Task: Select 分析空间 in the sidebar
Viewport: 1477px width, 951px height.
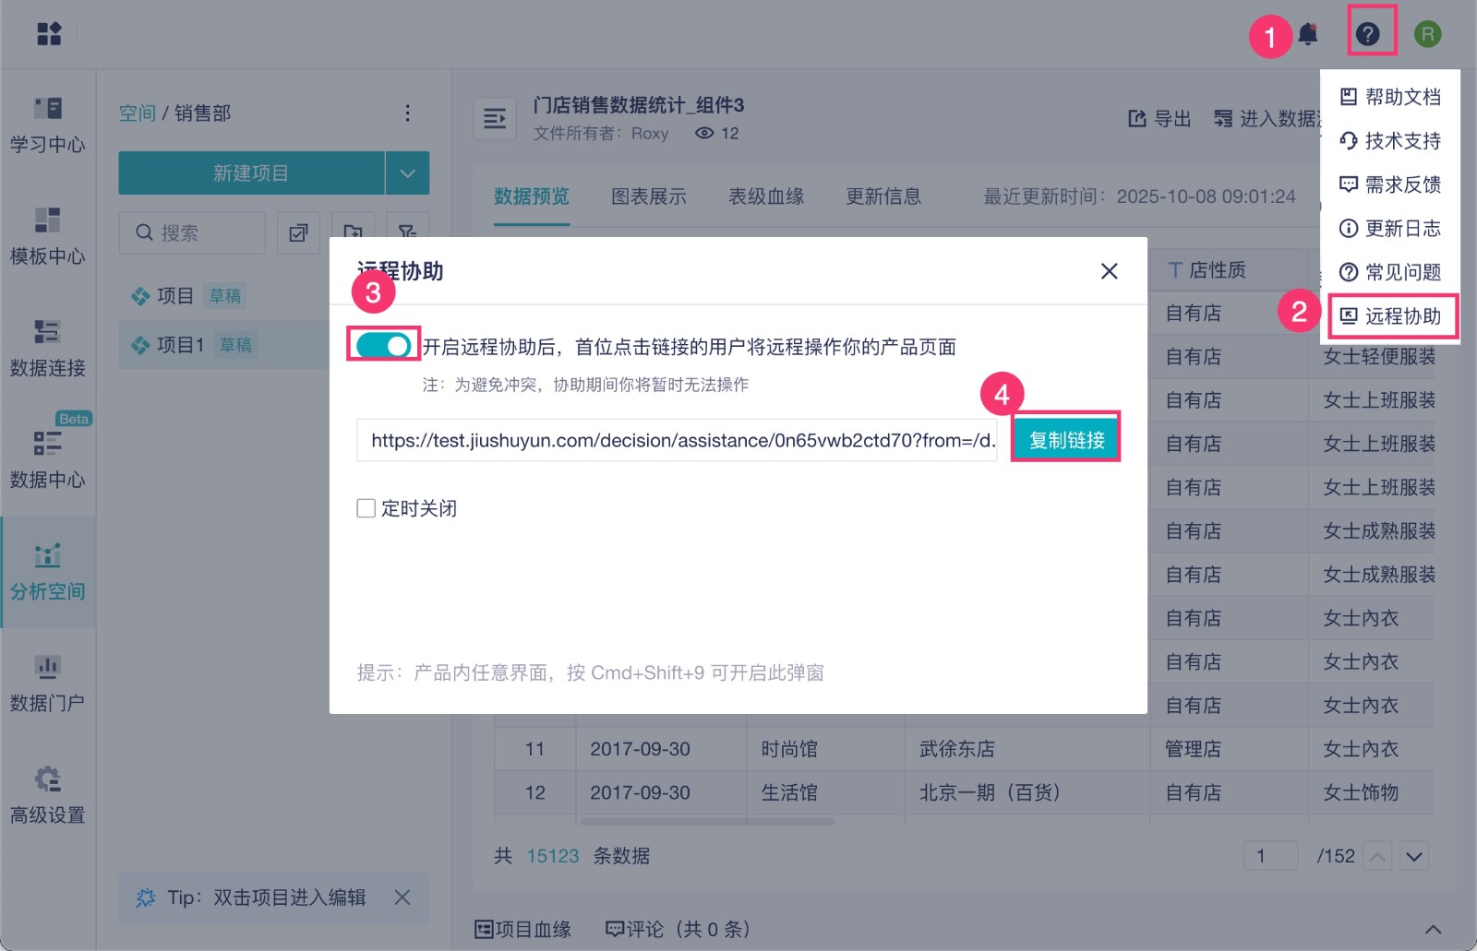Action: (48, 572)
